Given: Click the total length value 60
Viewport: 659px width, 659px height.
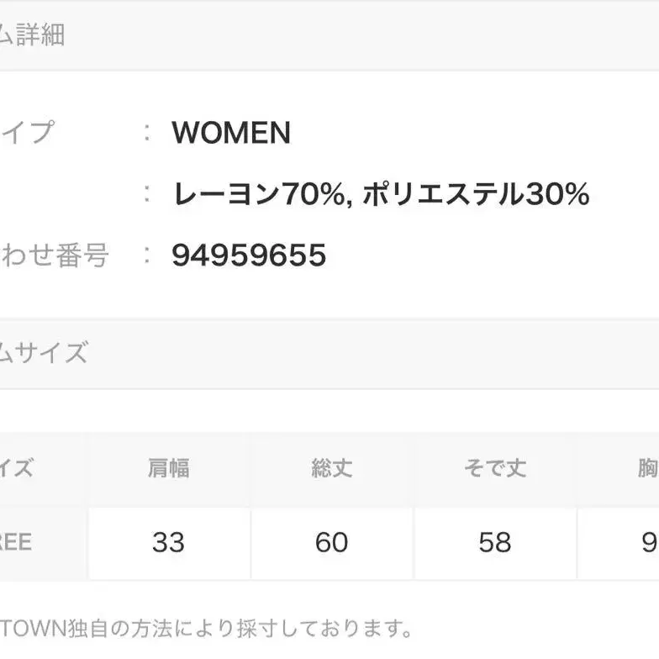Looking at the screenshot, I should click(x=331, y=542).
